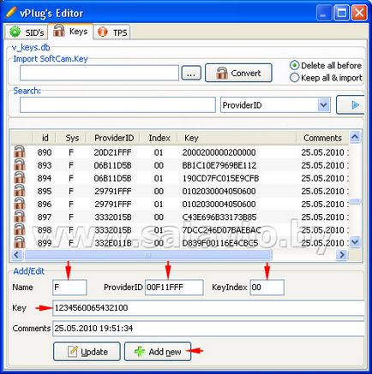Click the padlock icon for row 890
This screenshot has height=374, width=372.
tap(20, 151)
